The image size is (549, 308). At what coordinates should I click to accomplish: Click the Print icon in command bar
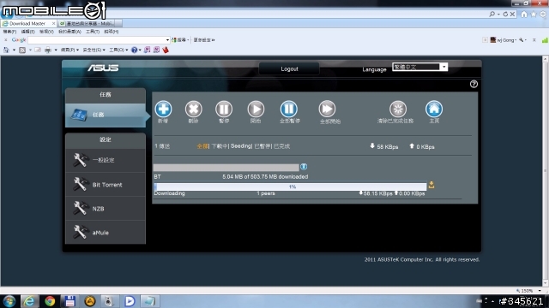48,50
